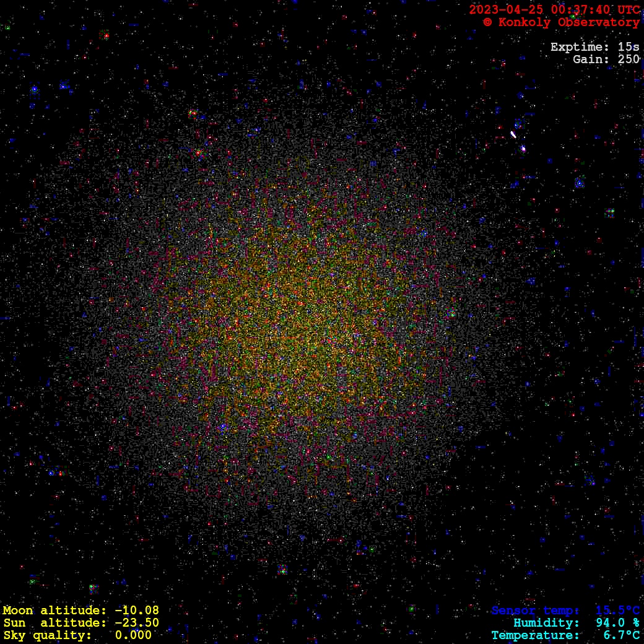Click the -10.08 Moon altitude value
644x644 pixels.
[137, 611]
